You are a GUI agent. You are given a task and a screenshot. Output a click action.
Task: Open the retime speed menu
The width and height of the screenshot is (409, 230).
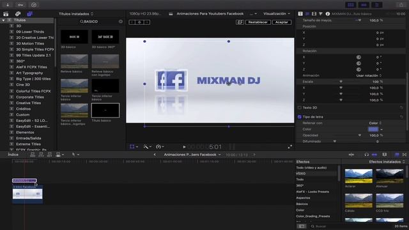tap(160, 146)
